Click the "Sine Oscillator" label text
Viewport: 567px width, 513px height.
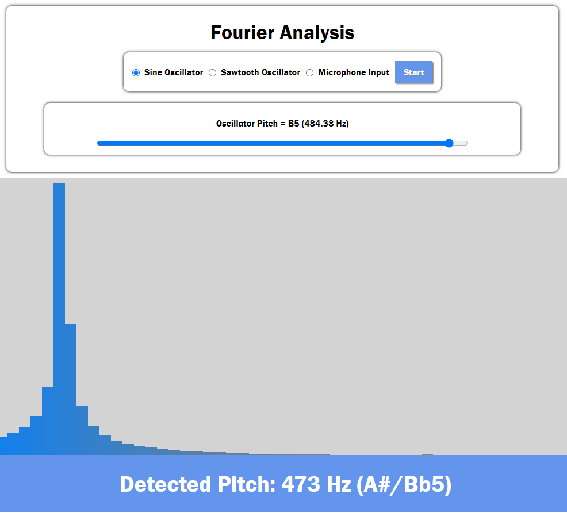click(174, 73)
